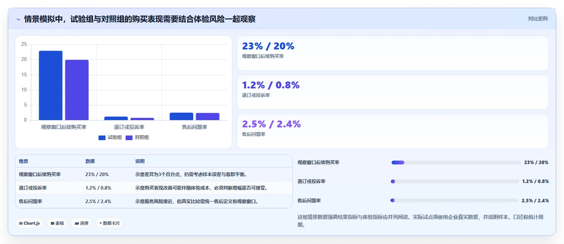Click the 对照组 bar for 售后问题率
The width and height of the screenshot is (564, 244).
point(208,116)
